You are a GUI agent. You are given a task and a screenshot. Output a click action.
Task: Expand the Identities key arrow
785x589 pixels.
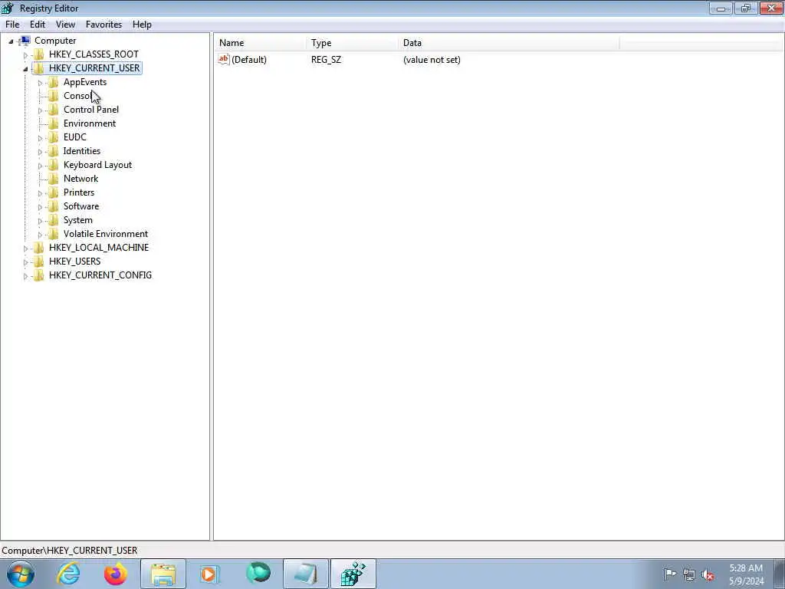[x=40, y=152]
